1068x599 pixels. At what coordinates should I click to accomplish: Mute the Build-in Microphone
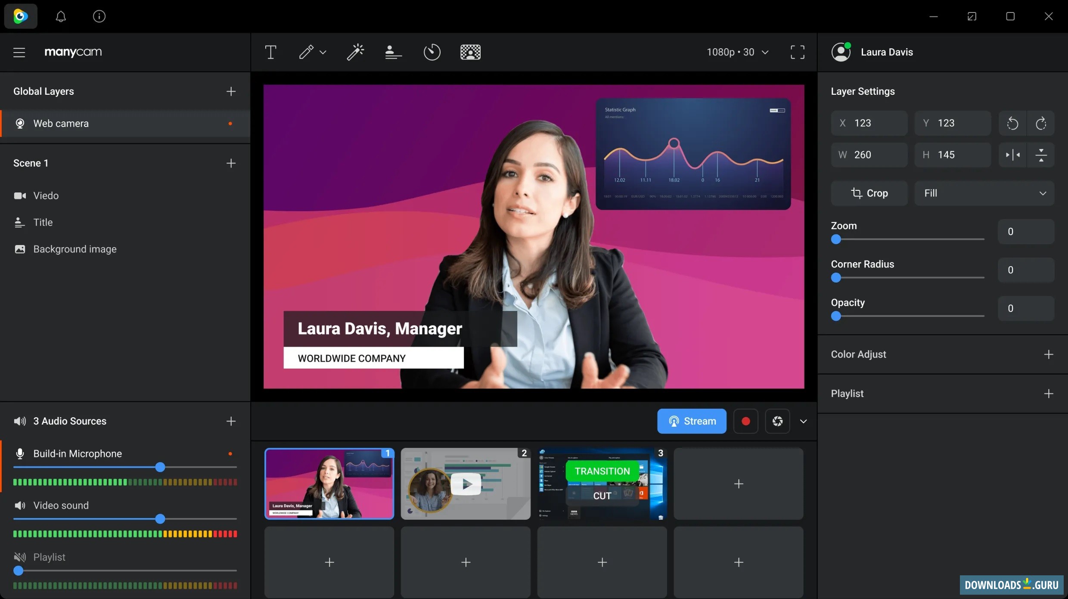click(20, 454)
